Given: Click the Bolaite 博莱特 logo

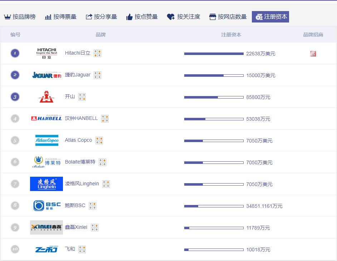Looking at the screenshot, I should [47, 162].
